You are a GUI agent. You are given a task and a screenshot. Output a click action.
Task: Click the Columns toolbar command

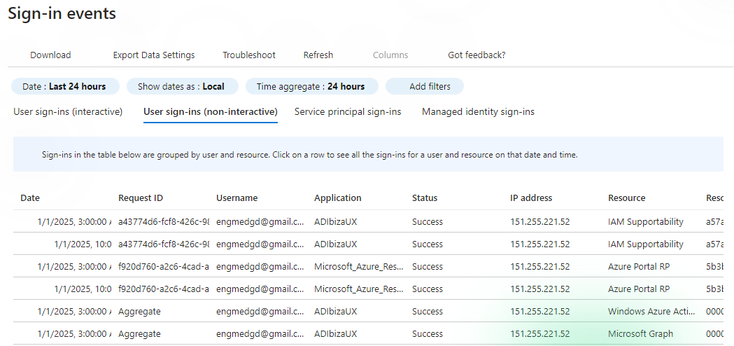(390, 55)
